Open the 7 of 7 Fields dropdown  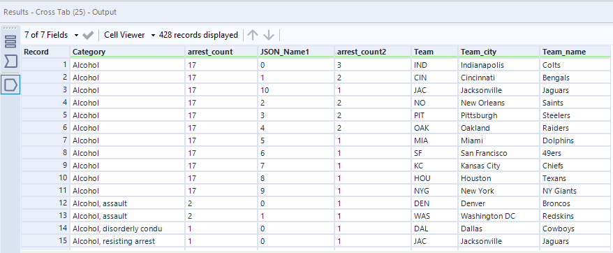pos(51,35)
